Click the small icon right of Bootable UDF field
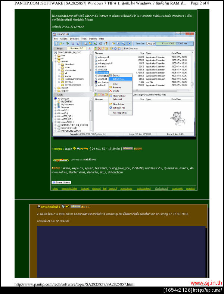 click(x=89, y=49)
